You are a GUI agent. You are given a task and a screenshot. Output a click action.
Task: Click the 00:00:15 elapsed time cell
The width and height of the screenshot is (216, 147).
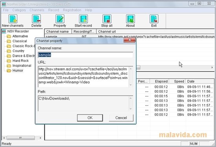[x=161, y=96]
